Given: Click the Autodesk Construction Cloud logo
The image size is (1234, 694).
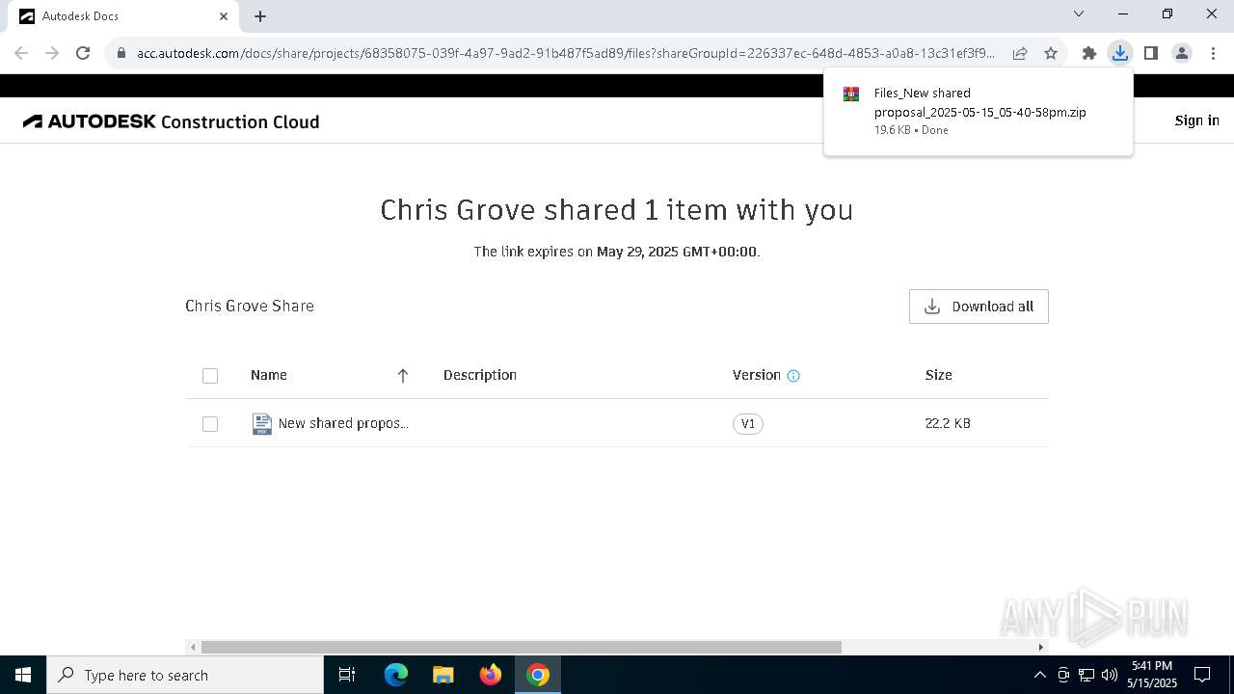Looking at the screenshot, I should pyautogui.click(x=172, y=121).
